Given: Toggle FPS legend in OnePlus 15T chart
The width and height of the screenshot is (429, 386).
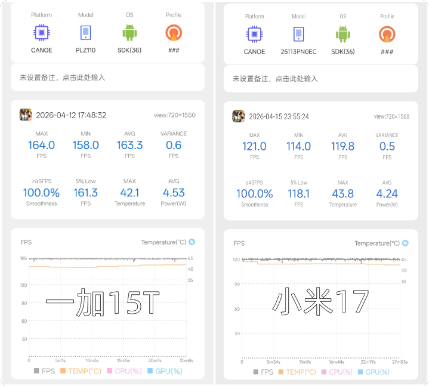Looking at the screenshot, I should [x=44, y=371].
